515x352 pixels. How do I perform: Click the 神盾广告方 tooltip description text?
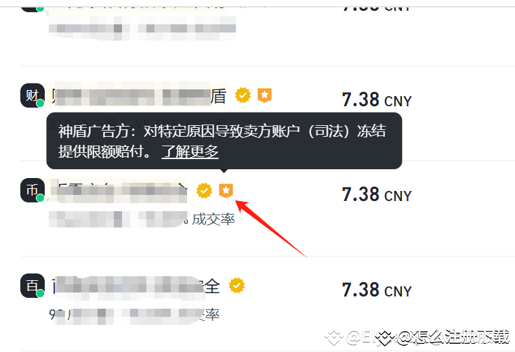222,141
